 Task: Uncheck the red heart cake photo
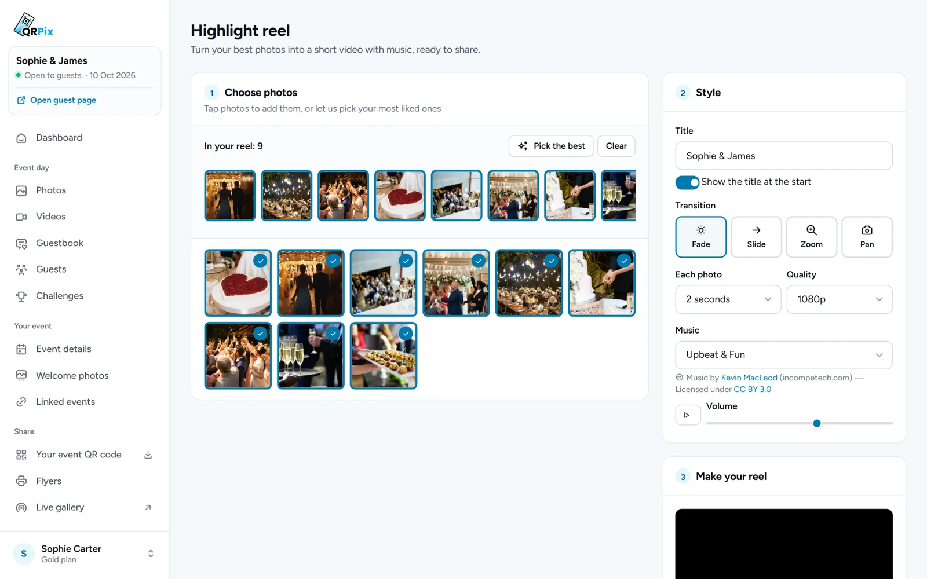[x=238, y=283]
